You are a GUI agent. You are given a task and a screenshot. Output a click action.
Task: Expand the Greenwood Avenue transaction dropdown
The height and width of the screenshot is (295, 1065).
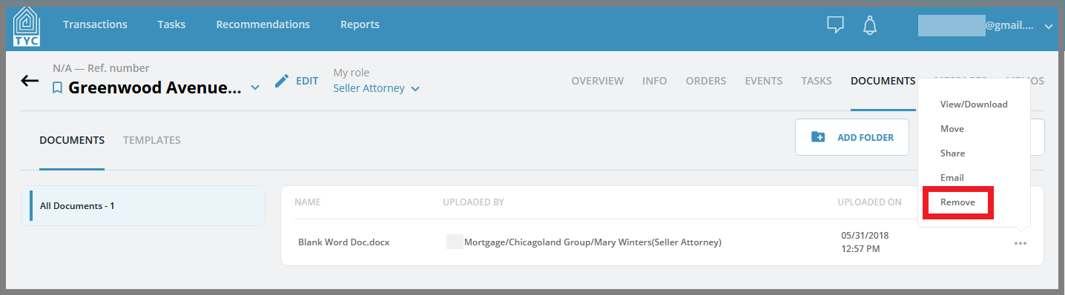pos(255,88)
